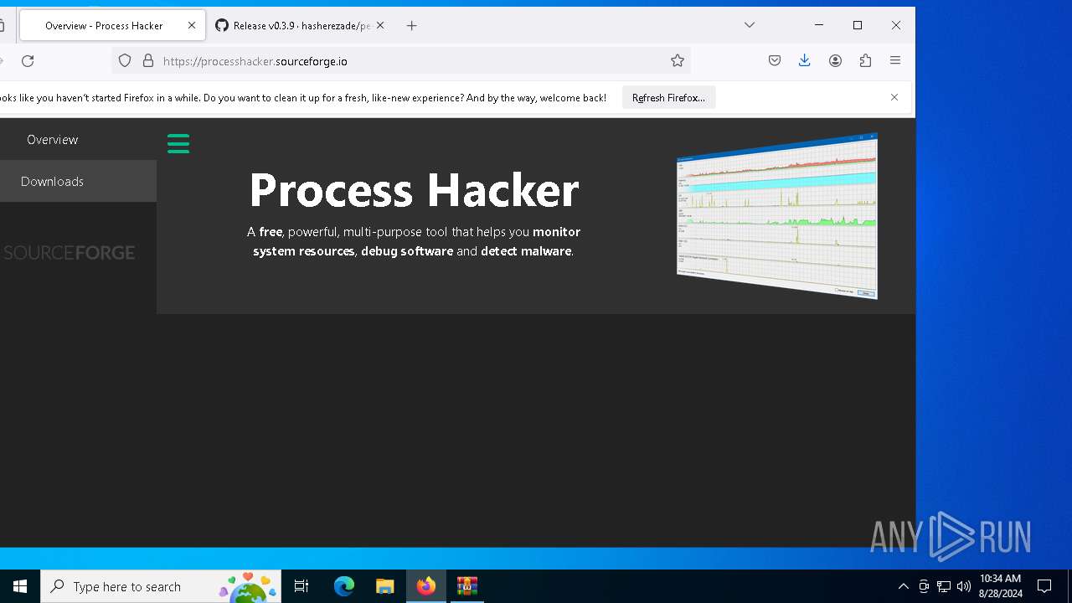The width and height of the screenshot is (1072, 603).
Task: Open Task View on the taskbar
Action: point(301,586)
